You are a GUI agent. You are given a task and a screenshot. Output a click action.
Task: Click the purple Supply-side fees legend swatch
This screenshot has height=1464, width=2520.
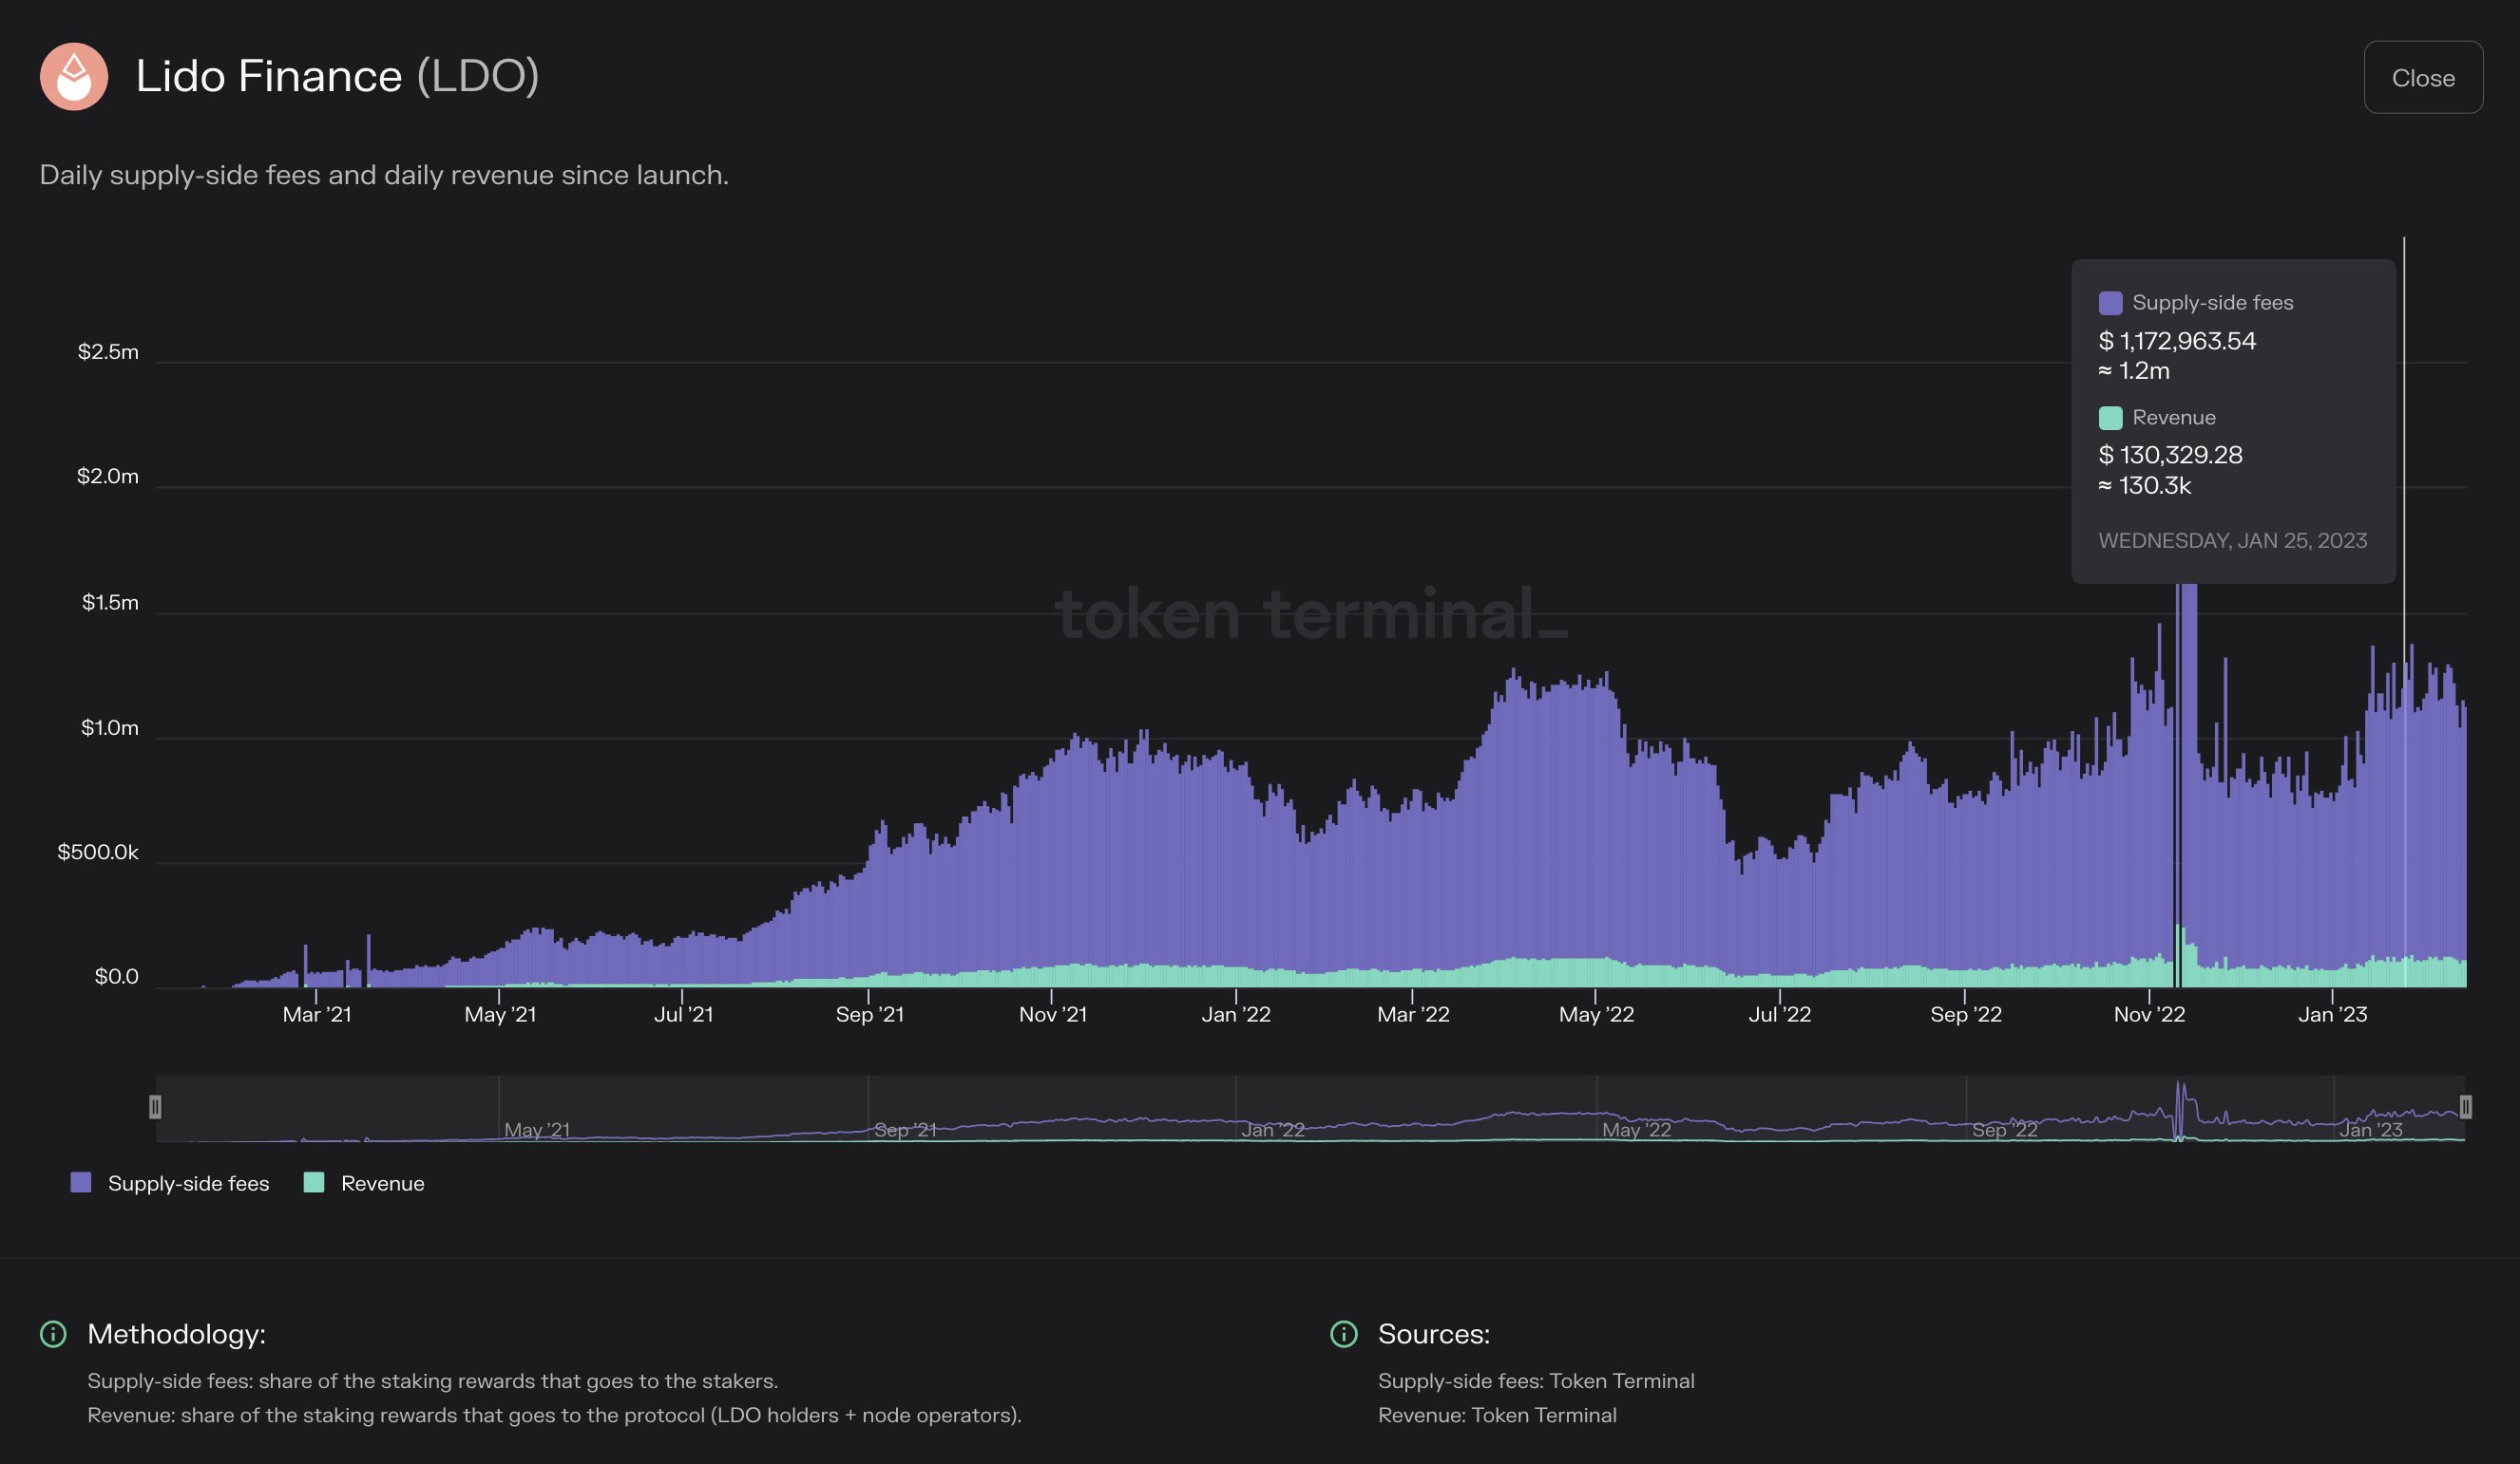[x=81, y=1183]
